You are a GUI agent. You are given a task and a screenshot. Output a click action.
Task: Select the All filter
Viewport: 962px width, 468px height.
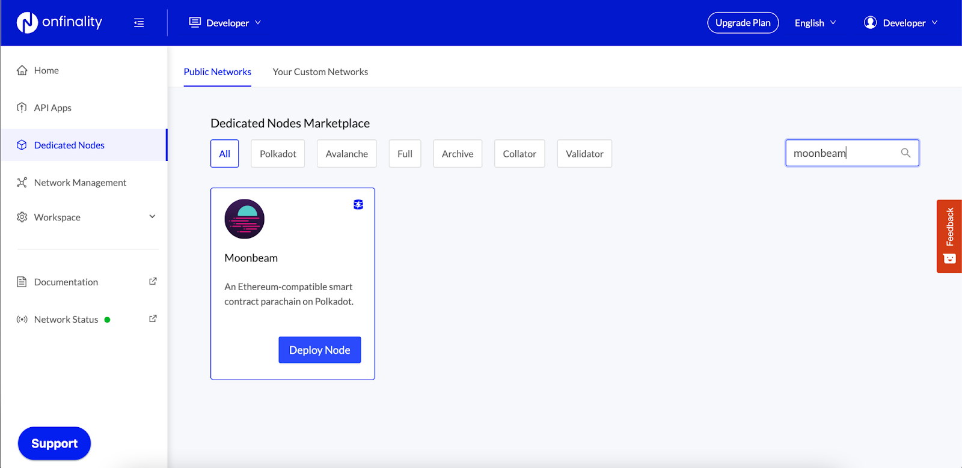pyautogui.click(x=224, y=154)
